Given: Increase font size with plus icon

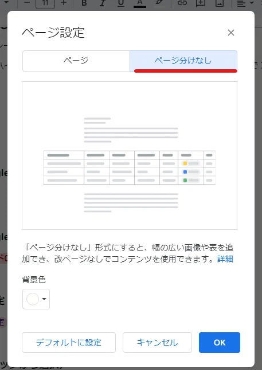Looking at the screenshot, I should coord(64,3).
